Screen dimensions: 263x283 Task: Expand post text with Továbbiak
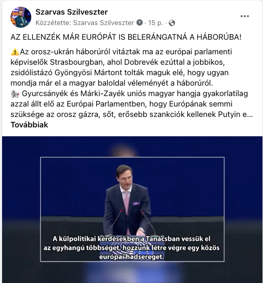click(29, 125)
